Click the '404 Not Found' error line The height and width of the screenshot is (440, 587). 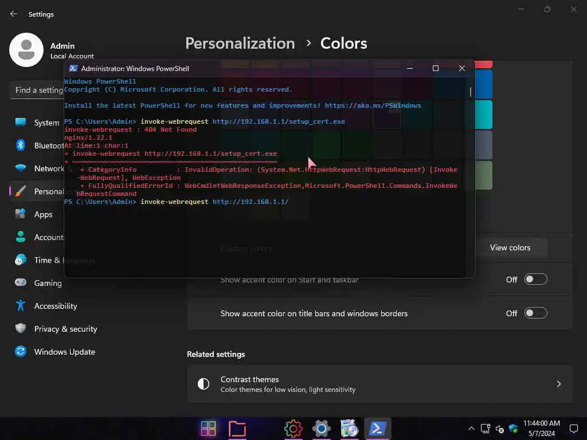[x=130, y=129]
